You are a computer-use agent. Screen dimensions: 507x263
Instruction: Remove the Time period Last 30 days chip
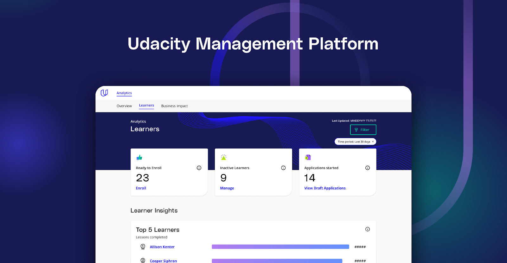(373, 142)
